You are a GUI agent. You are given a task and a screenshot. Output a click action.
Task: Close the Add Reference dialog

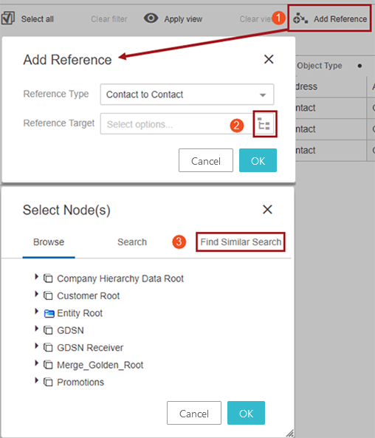click(x=269, y=59)
